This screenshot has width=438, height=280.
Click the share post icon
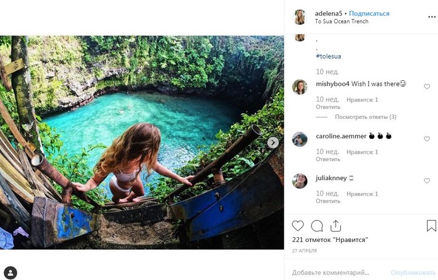click(x=335, y=226)
